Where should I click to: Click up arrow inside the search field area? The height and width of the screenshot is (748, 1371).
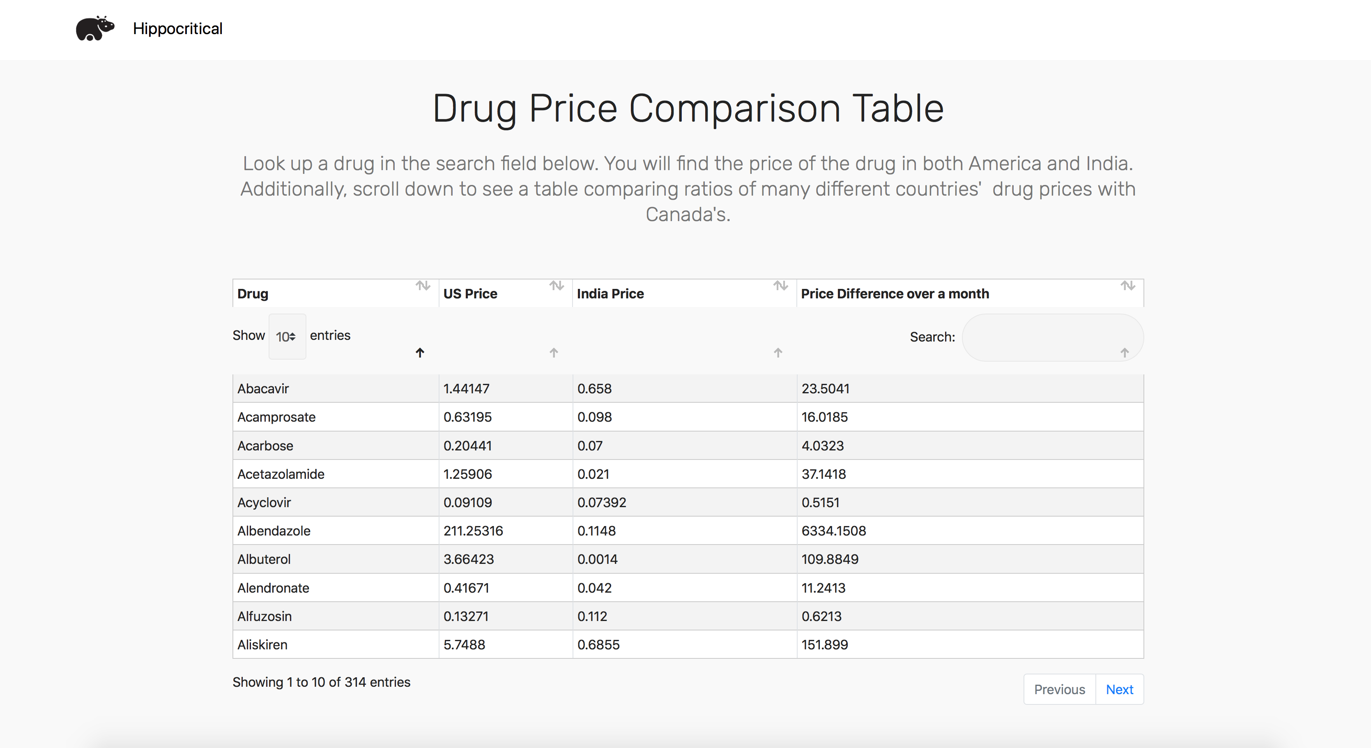click(x=1125, y=353)
